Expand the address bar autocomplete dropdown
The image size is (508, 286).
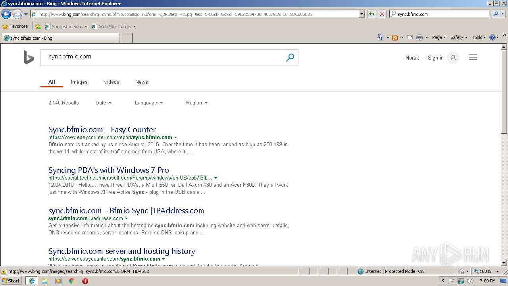pos(362,14)
